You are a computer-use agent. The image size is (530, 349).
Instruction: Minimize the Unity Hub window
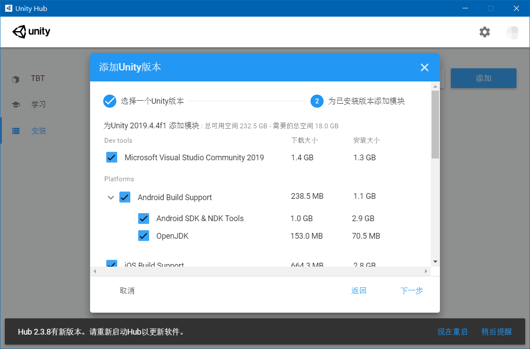click(x=466, y=8)
